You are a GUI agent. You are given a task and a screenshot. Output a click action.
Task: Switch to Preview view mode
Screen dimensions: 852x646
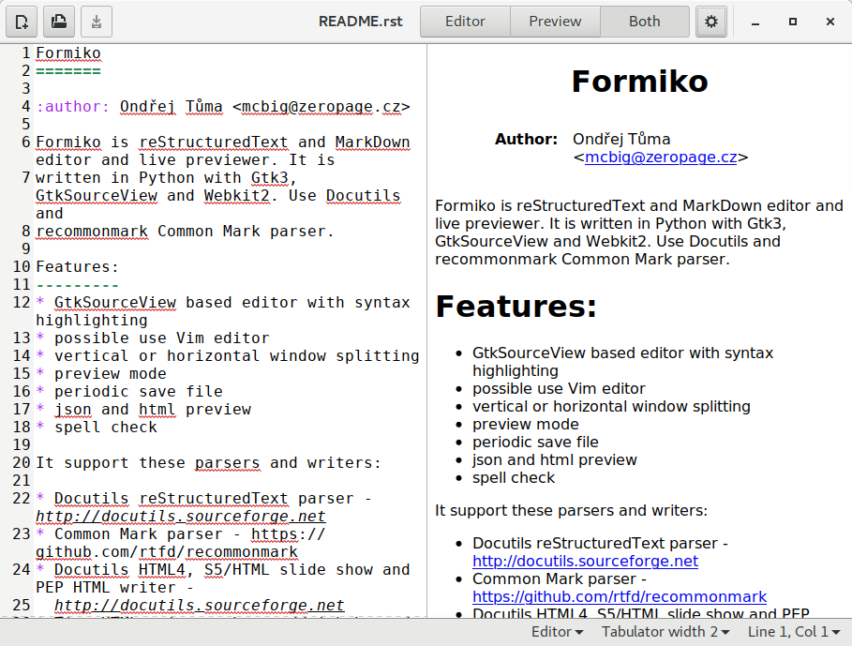pyautogui.click(x=555, y=22)
